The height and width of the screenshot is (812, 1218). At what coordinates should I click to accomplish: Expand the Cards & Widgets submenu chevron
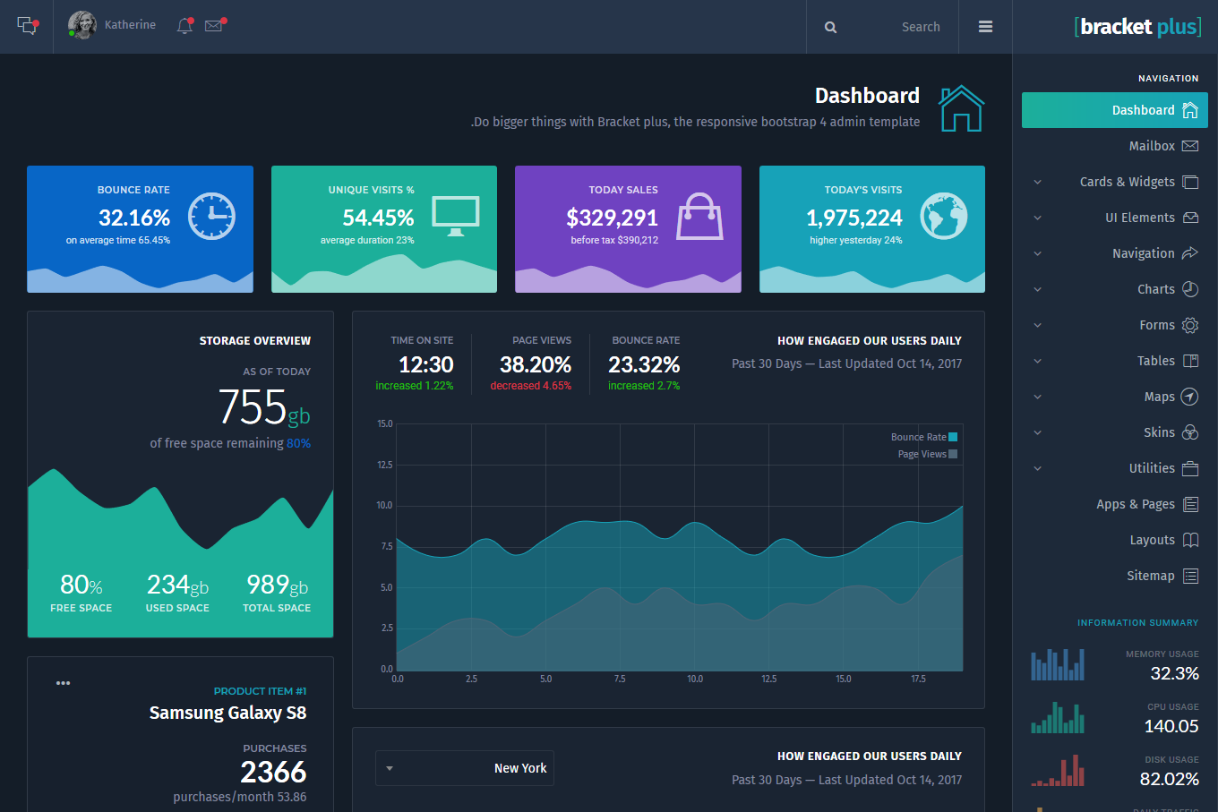click(1038, 182)
